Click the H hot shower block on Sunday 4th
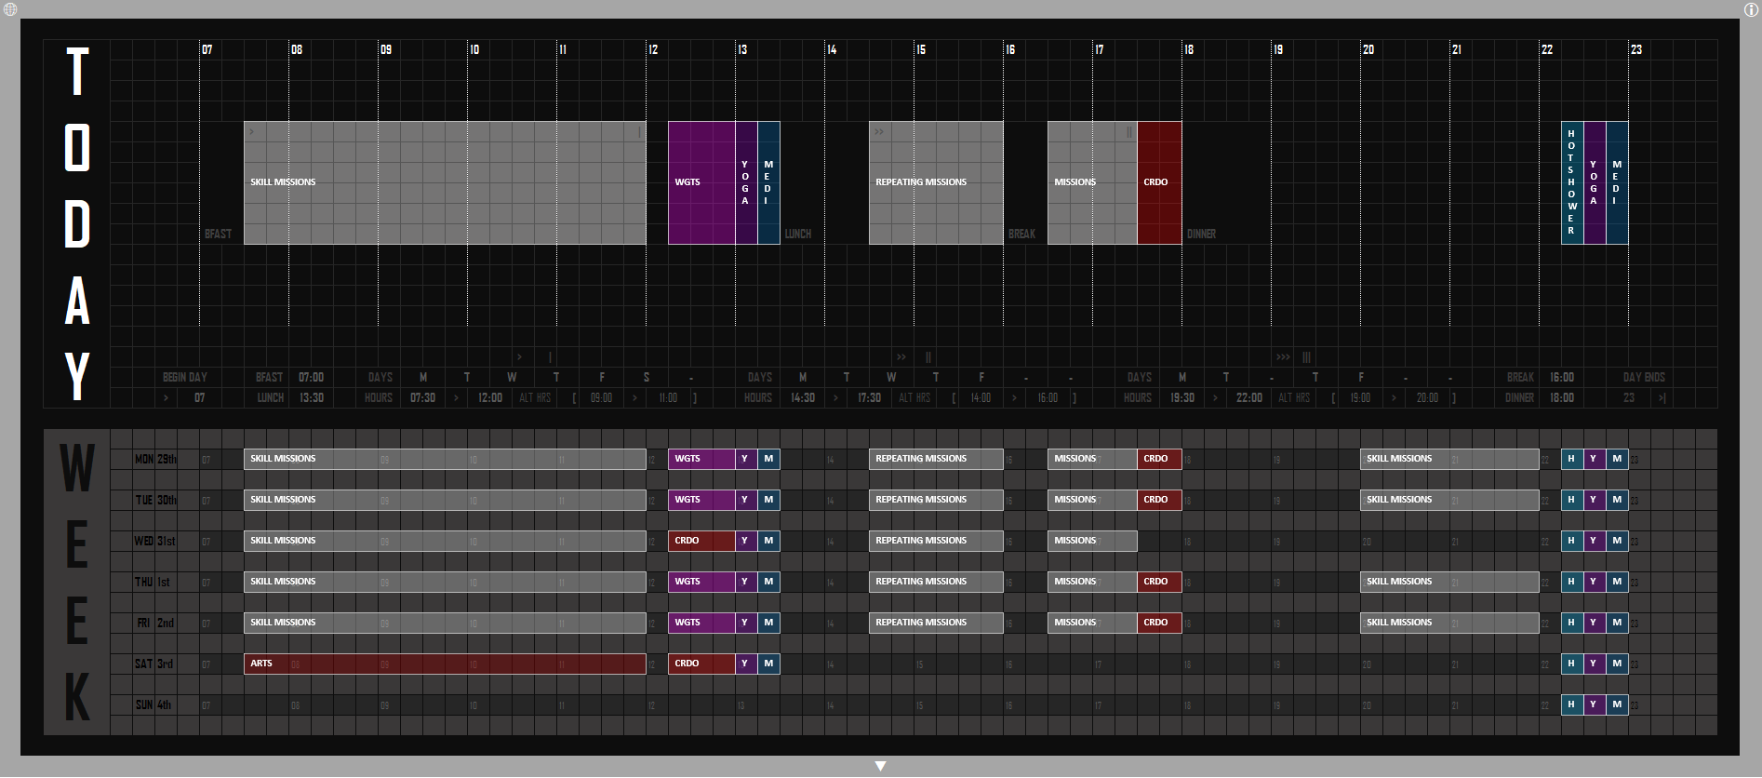The height and width of the screenshot is (778, 1762). tap(1571, 704)
